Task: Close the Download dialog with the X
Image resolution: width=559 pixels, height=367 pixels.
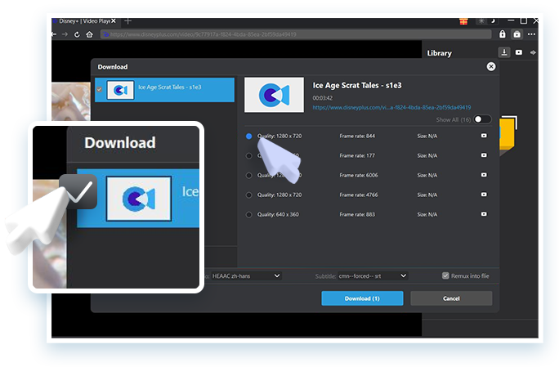Action: 491,66
